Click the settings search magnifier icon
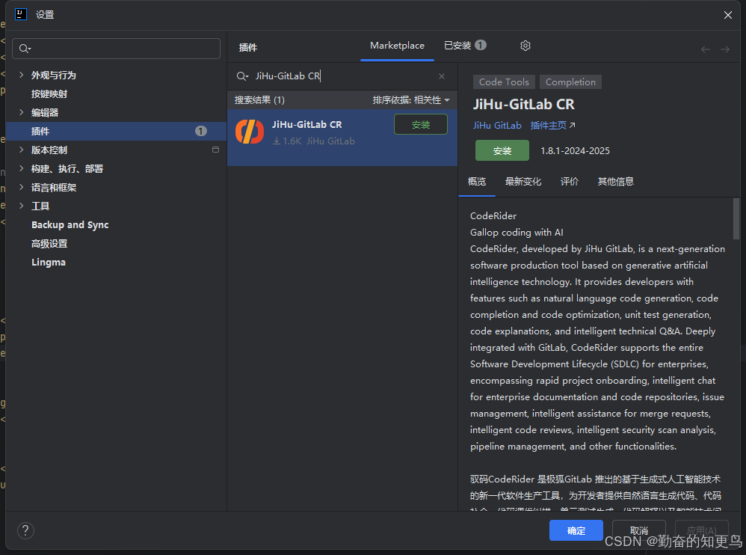 25,49
